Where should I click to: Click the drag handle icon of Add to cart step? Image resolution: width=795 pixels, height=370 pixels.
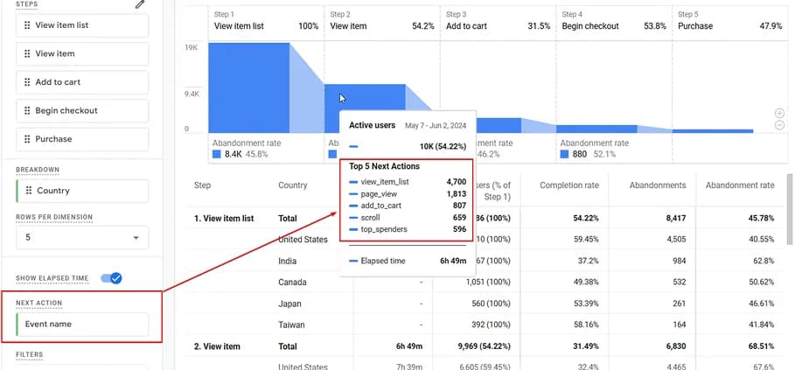[x=27, y=82]
